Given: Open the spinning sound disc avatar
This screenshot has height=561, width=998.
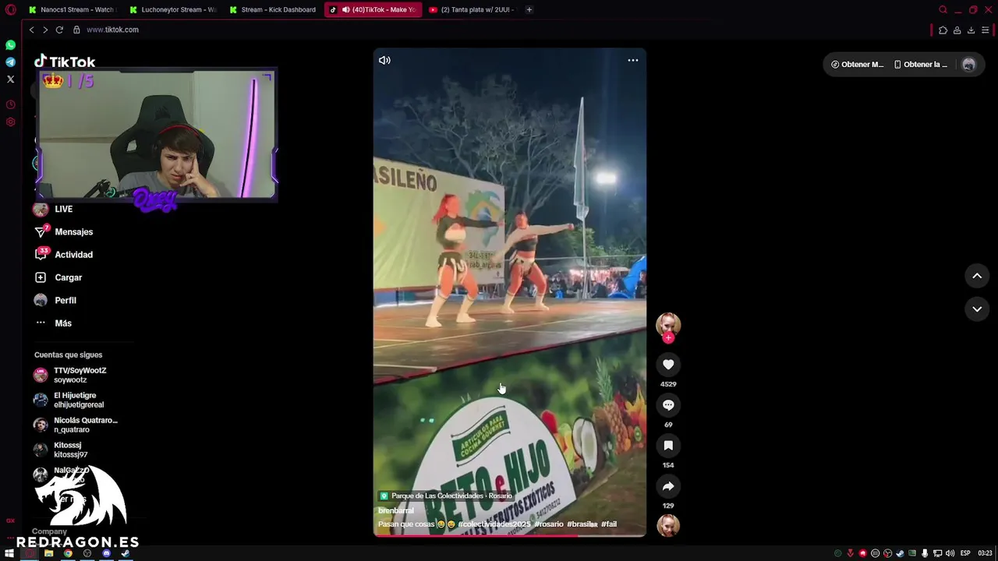Looking at the screenshot, I should (668, 525).
